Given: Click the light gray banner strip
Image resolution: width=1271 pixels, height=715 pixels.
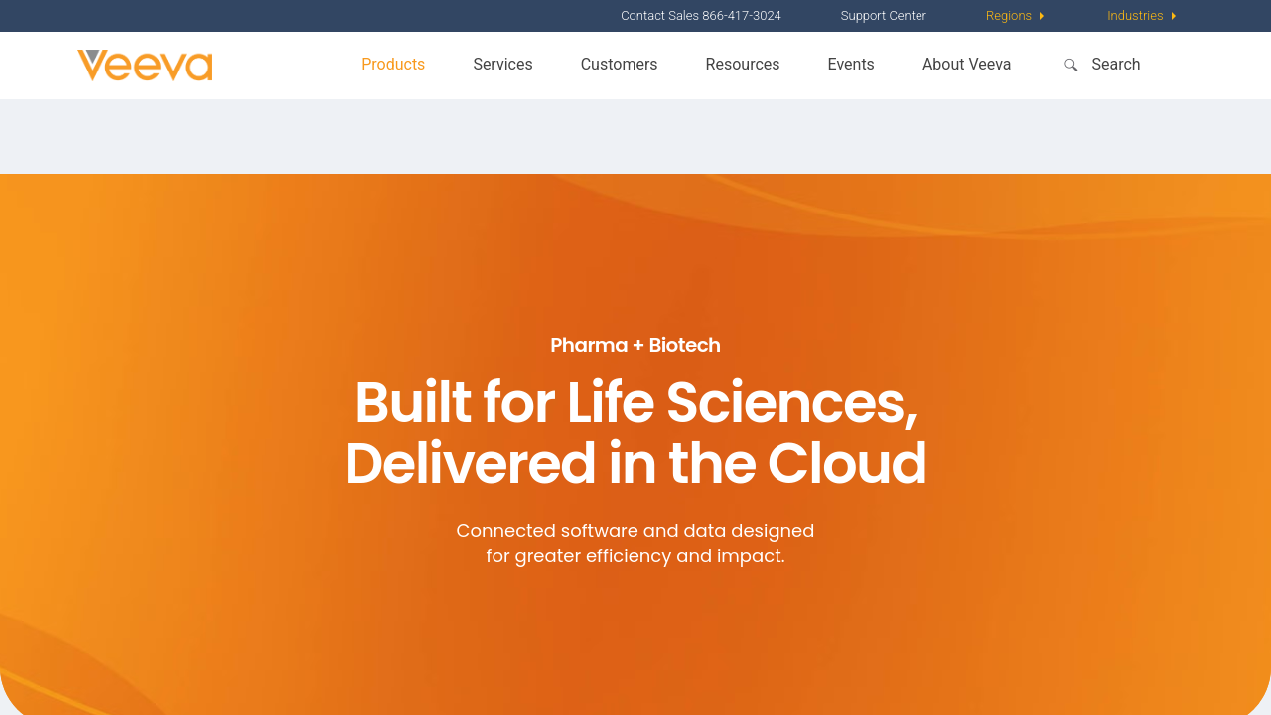Looking at the screenshot, I should click(x=635, y=137).
